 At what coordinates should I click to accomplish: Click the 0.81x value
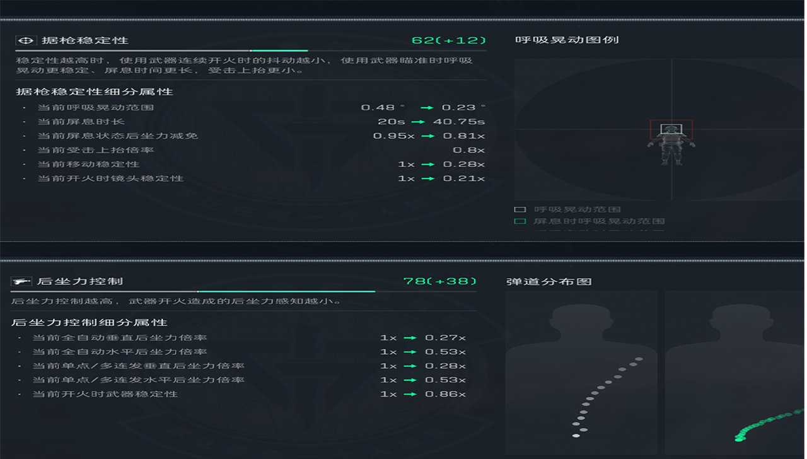[463, 136]
